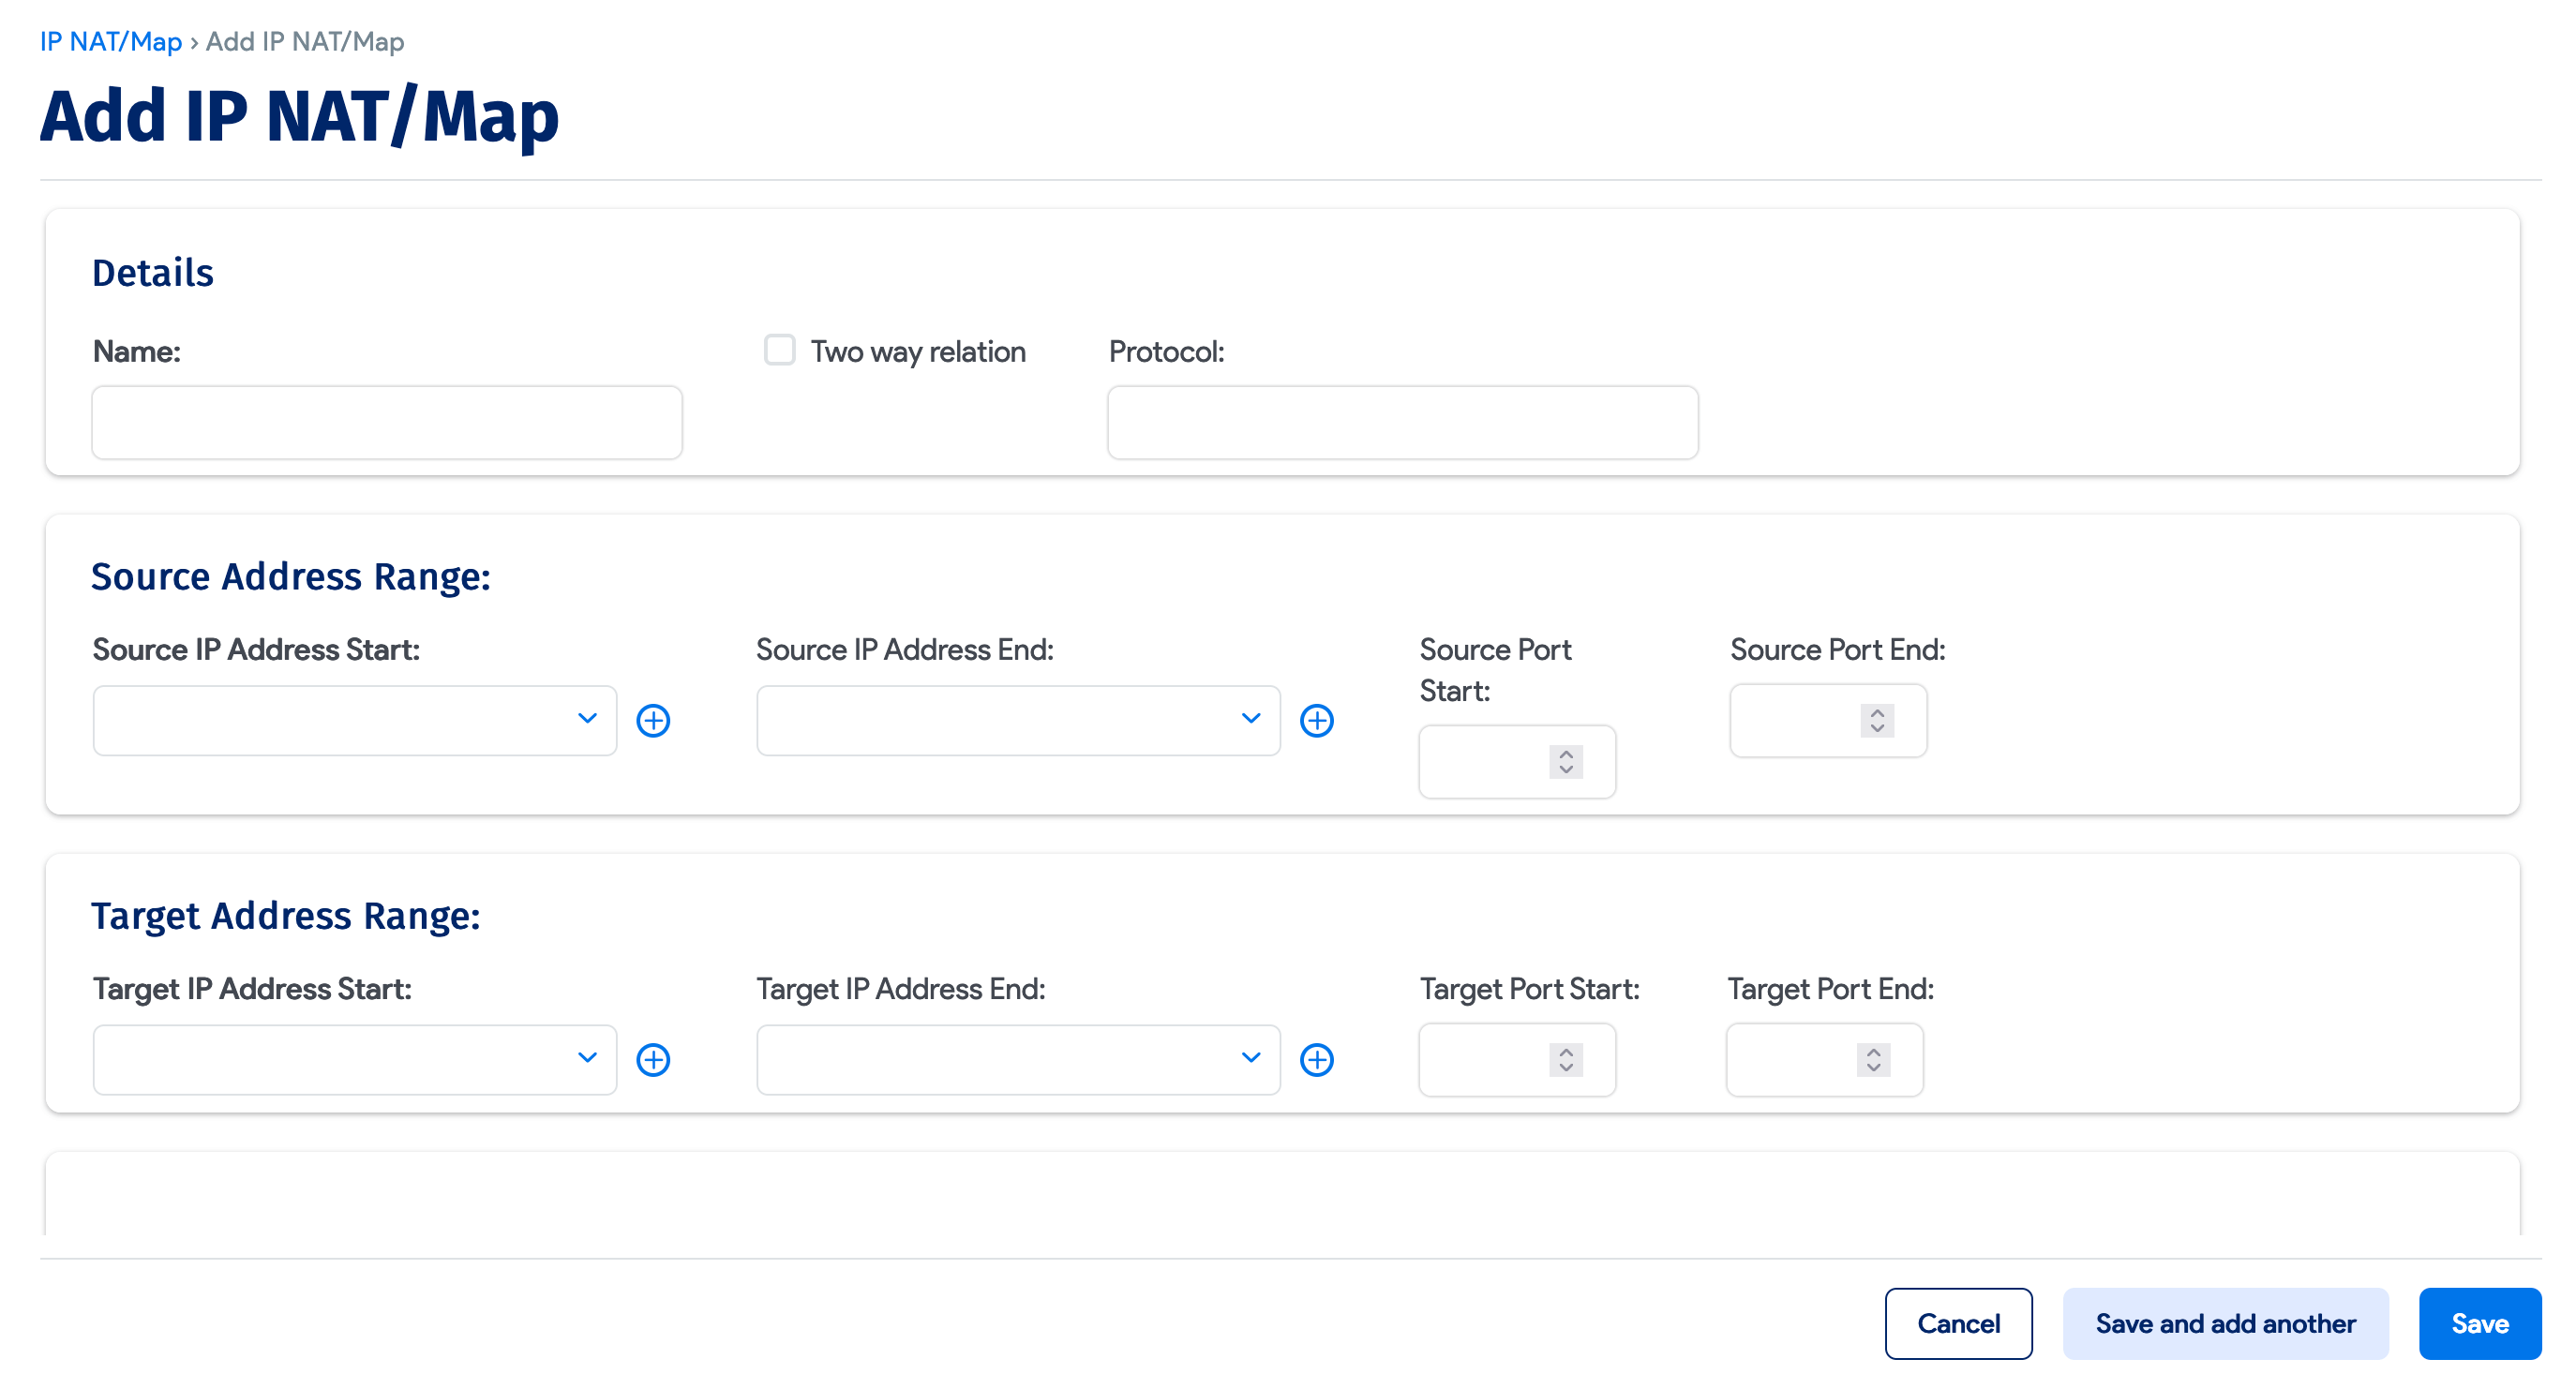The width and height of the screenshot is (2576, 1374).
Task: Check Two way relation in Details section
Action: [779, 350]
